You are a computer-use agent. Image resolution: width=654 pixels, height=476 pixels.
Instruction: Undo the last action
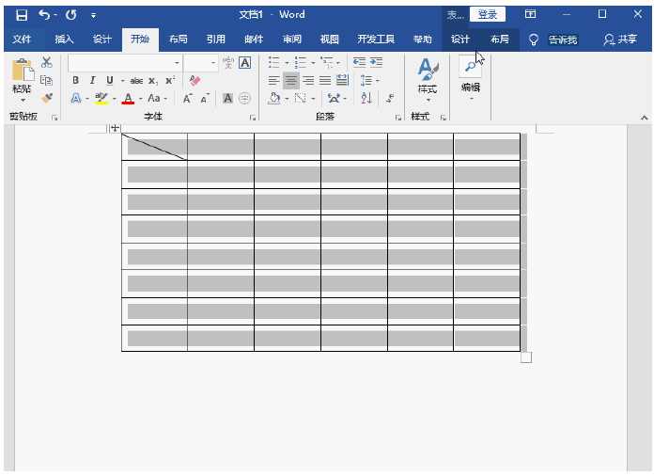point(44,15)
